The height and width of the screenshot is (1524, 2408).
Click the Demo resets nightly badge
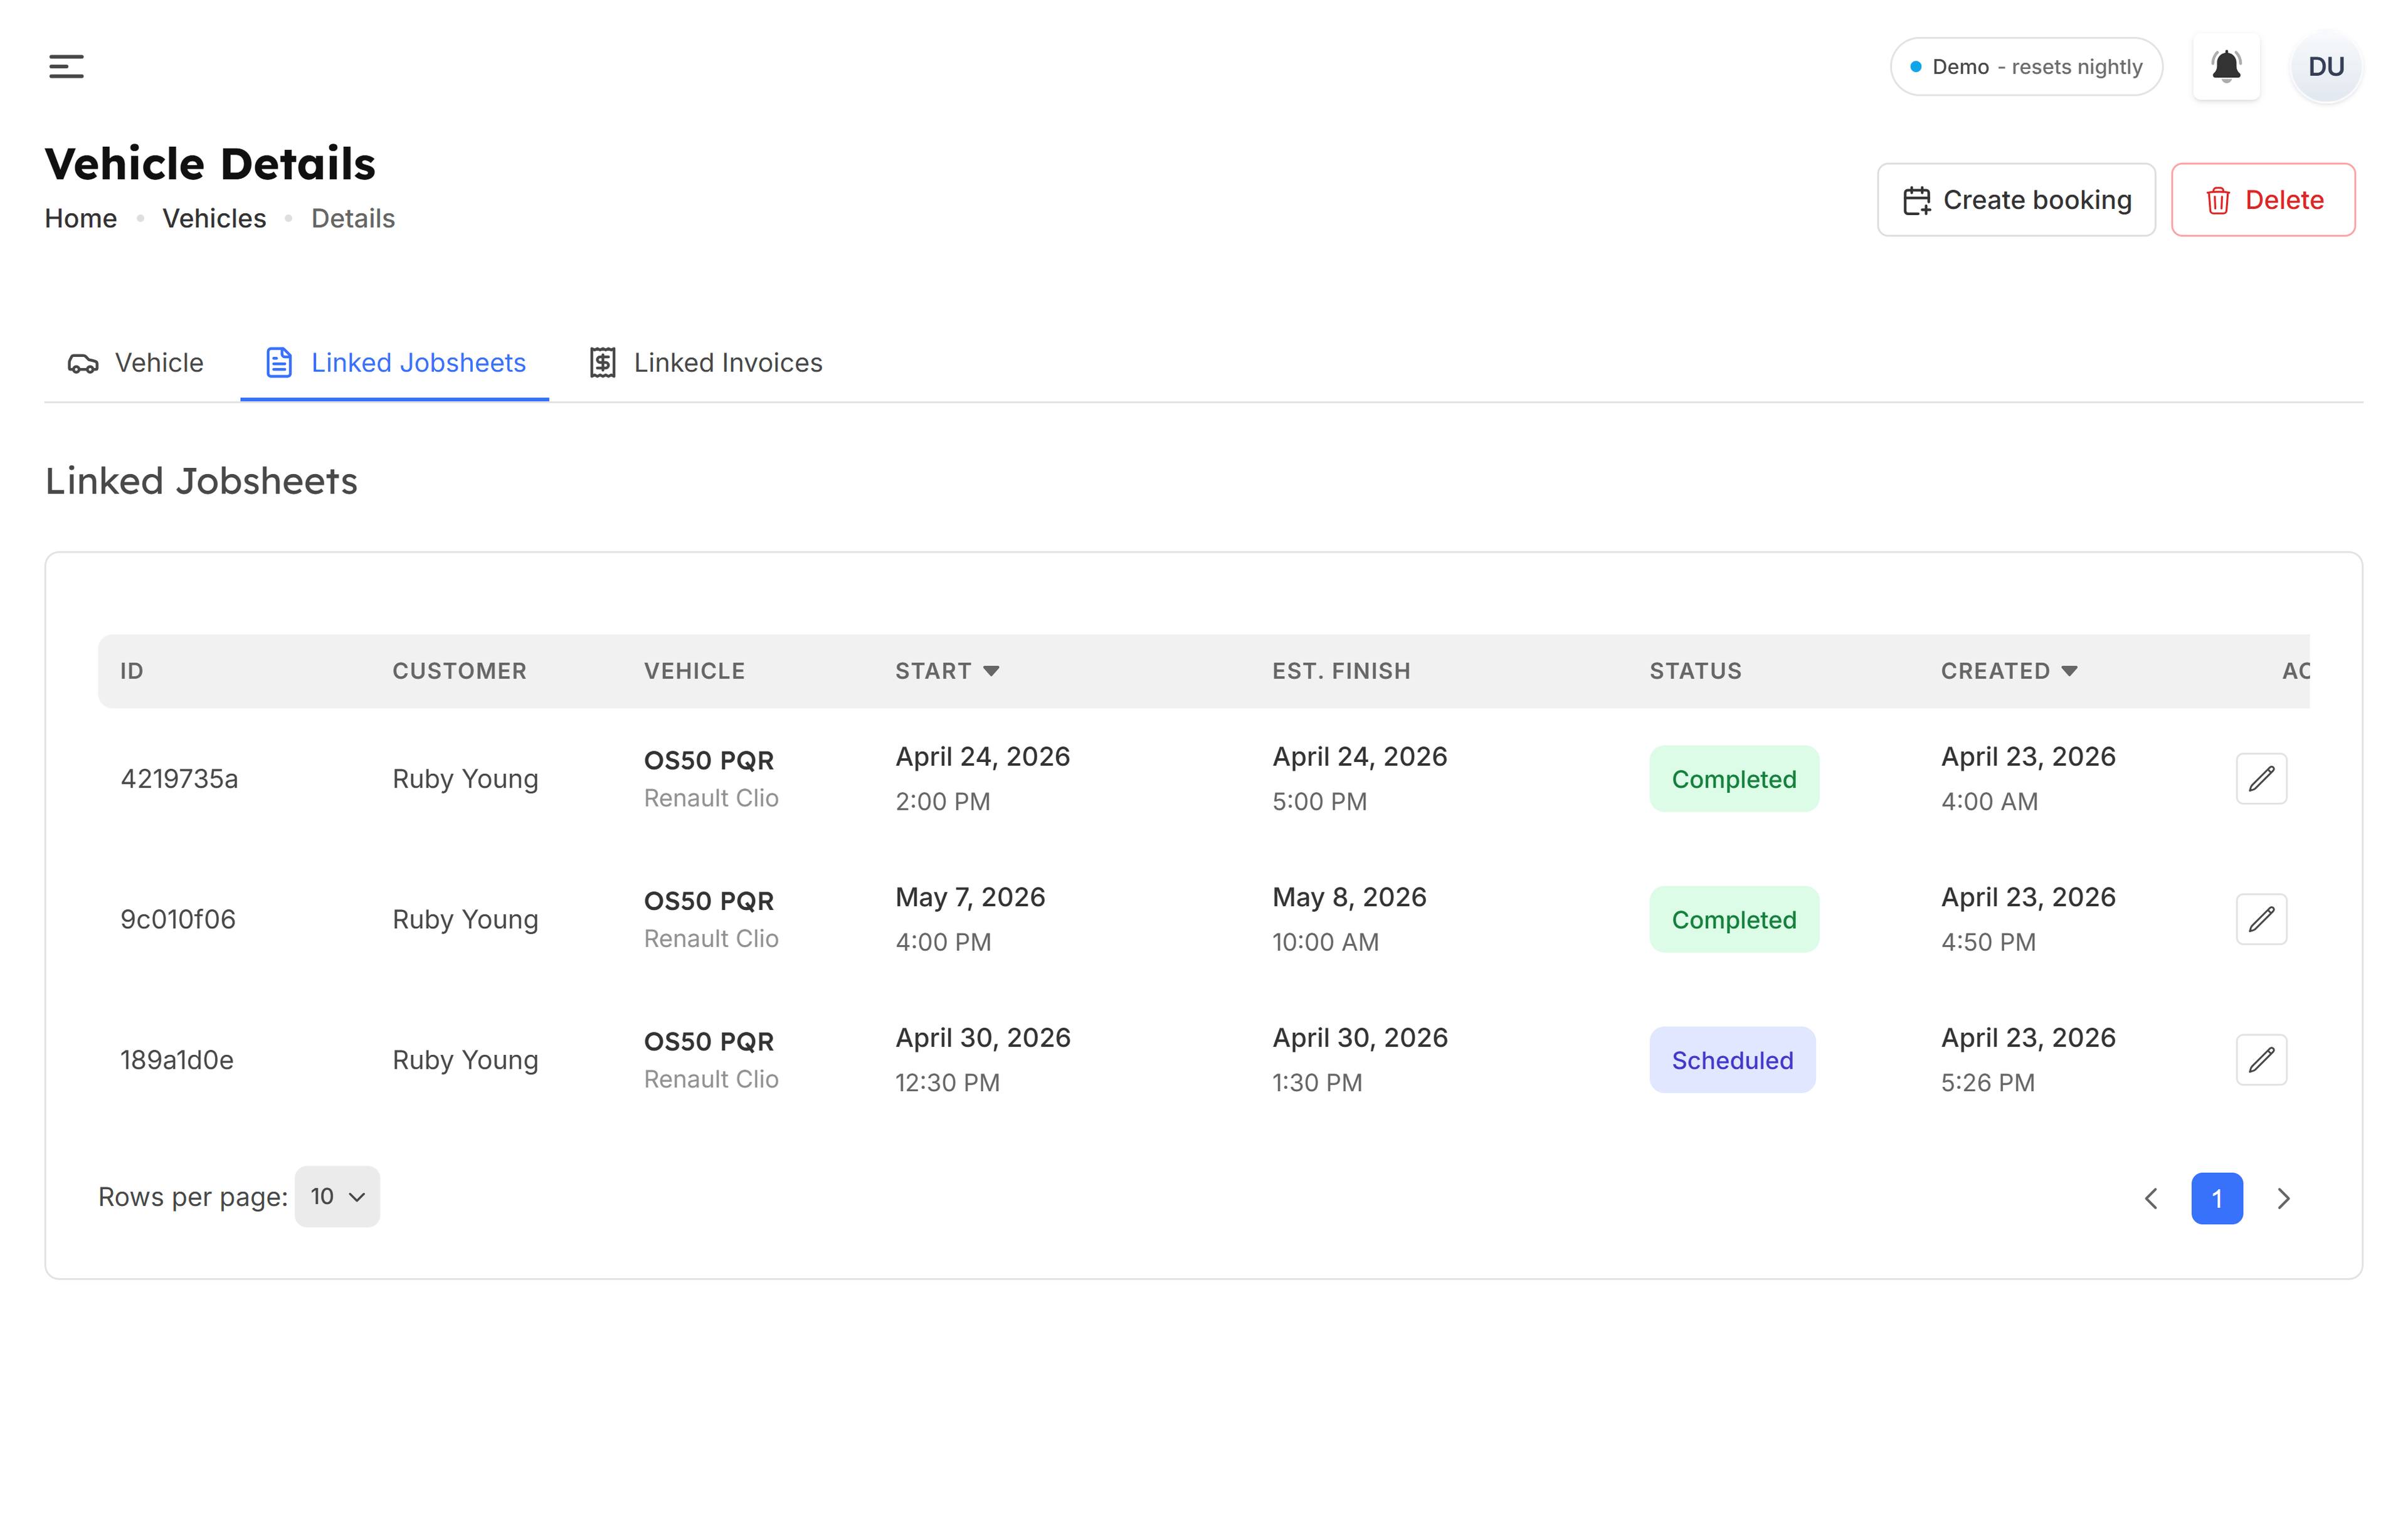click(x=2026, y=67)
